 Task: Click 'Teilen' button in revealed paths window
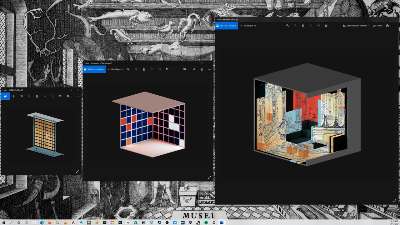point(377,26)
